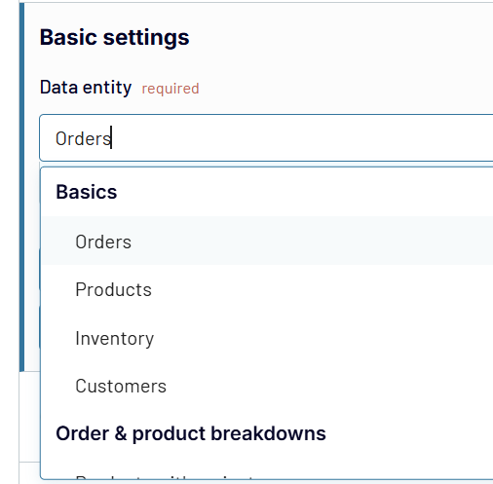Click the Basics group header
This screenshot has height=484, width=493.
point(87,192)
